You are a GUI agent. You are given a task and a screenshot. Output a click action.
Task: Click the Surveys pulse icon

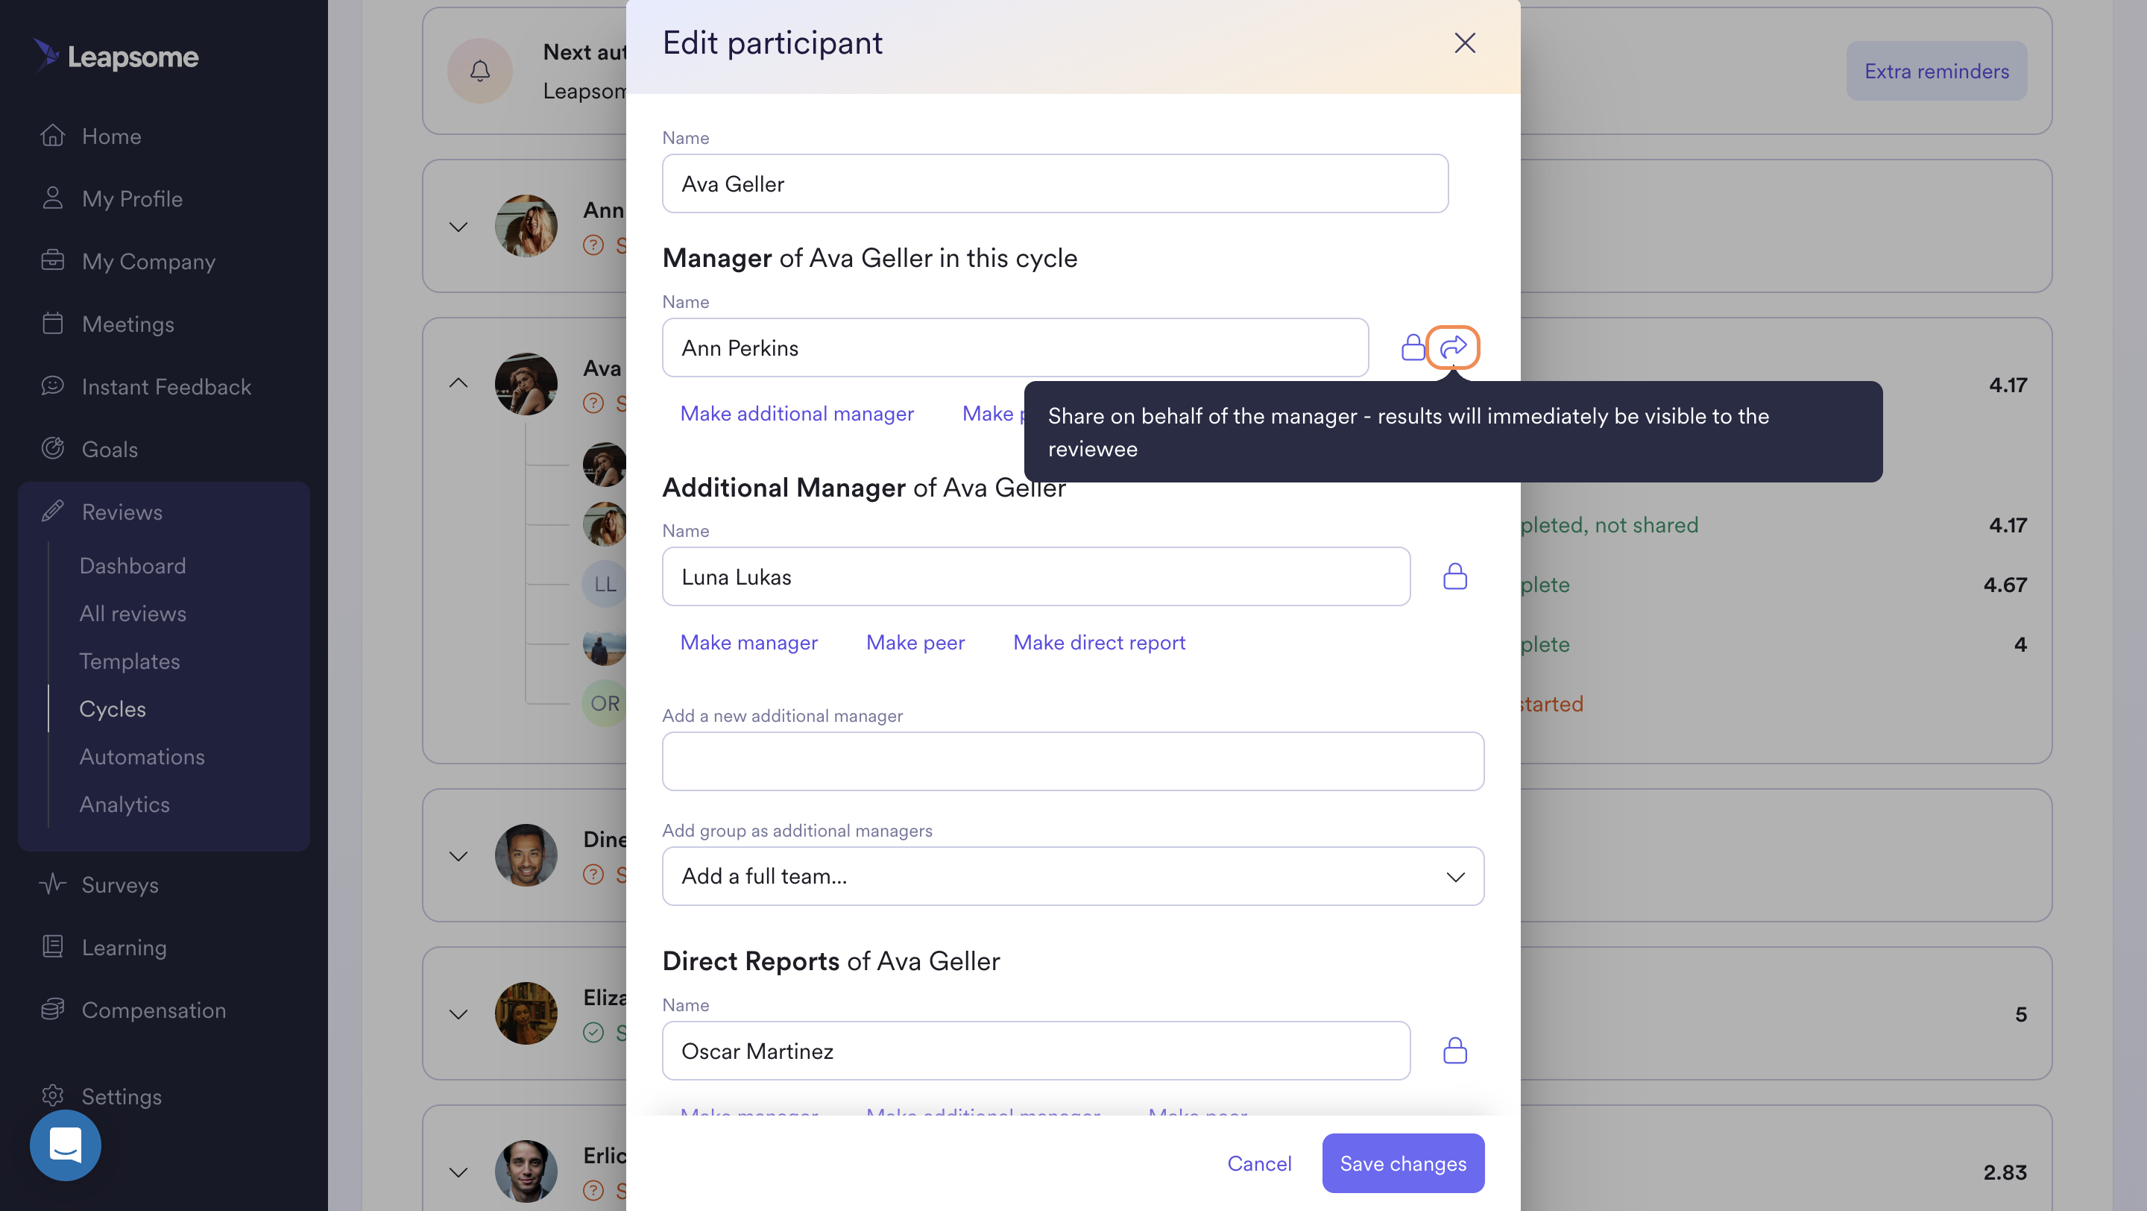(52, 884)
